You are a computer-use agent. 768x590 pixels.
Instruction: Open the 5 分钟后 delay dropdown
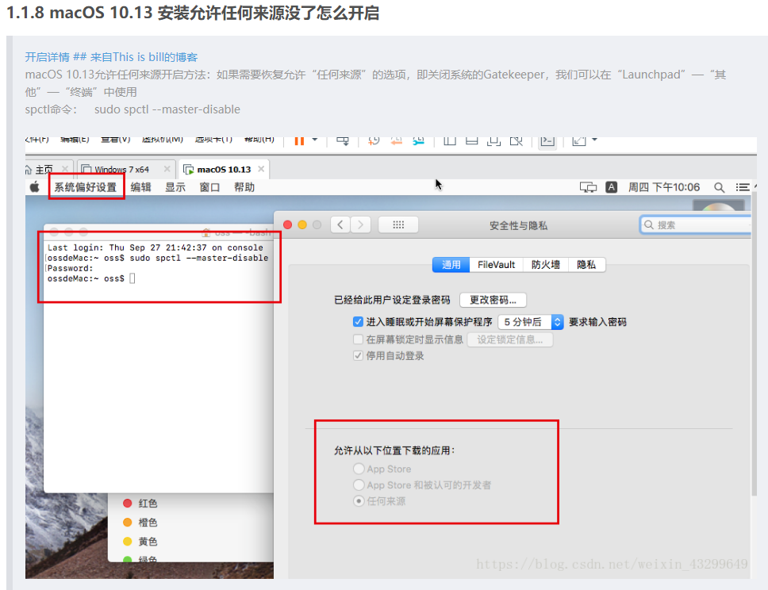[531, 322]
